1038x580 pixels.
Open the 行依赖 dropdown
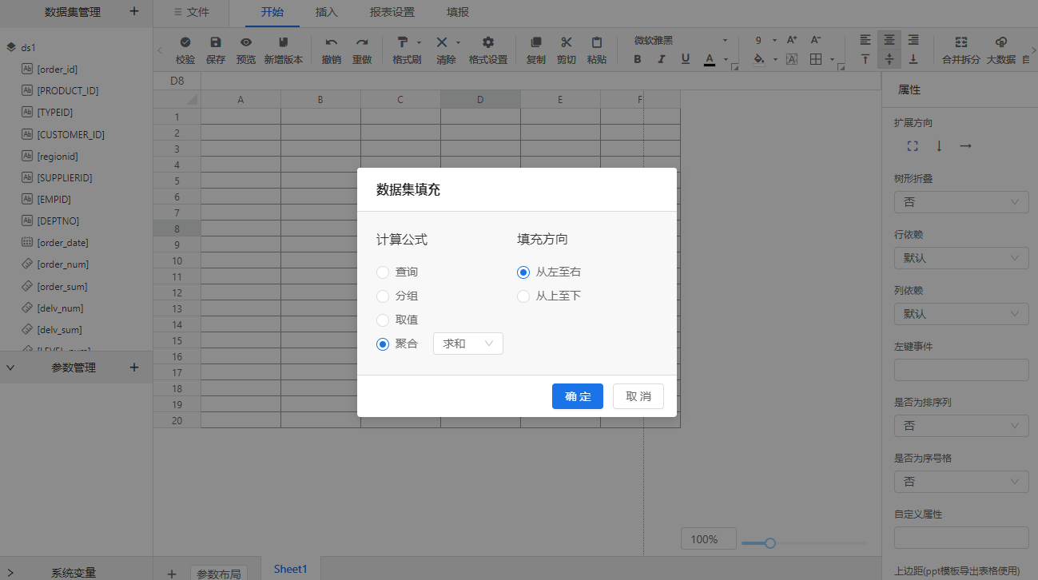(x=961, y=258)
